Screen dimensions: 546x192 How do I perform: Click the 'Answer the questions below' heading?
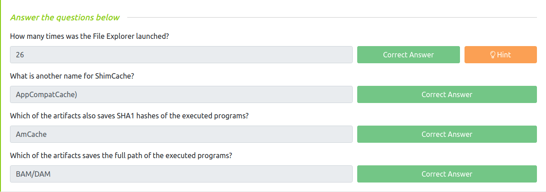coord(65,18)
